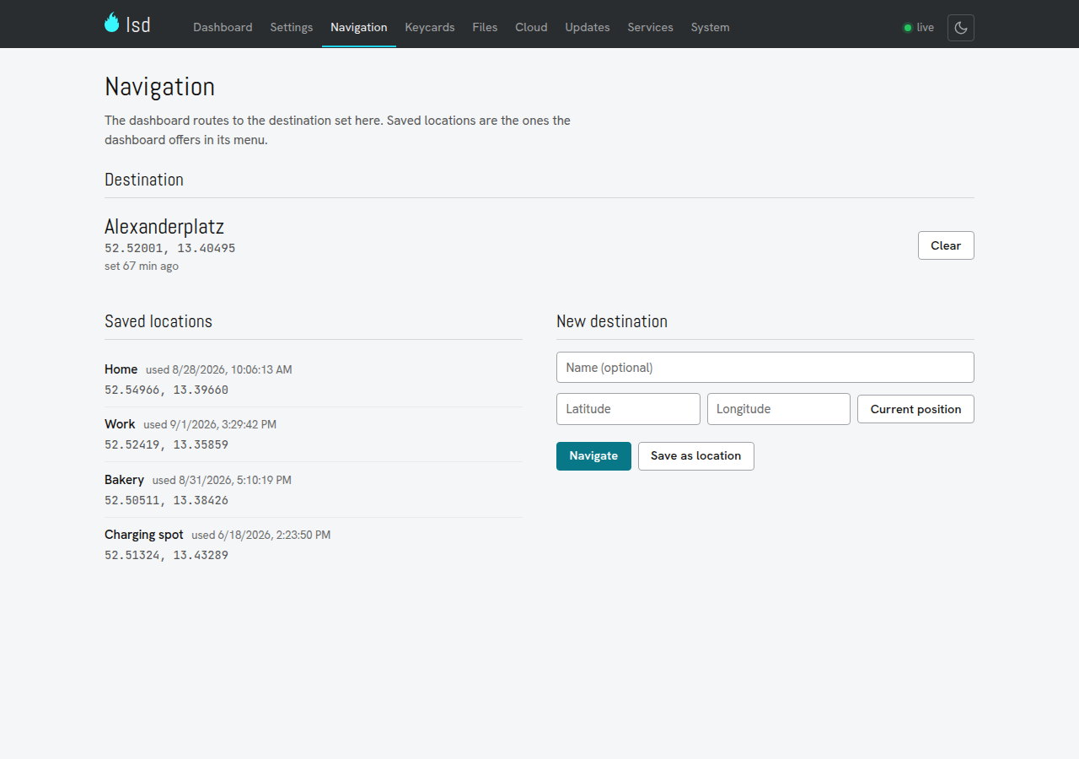The width and height of the screenshot is (1079, 759).
Task: Click Charging spot's used 6/18/2026 timestamp
Action: click(261, 535)
